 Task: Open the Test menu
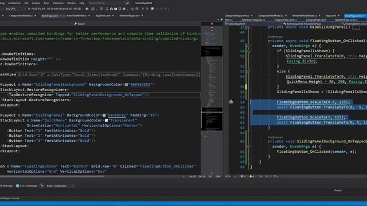pyautogui.click(x=26, y=3)
